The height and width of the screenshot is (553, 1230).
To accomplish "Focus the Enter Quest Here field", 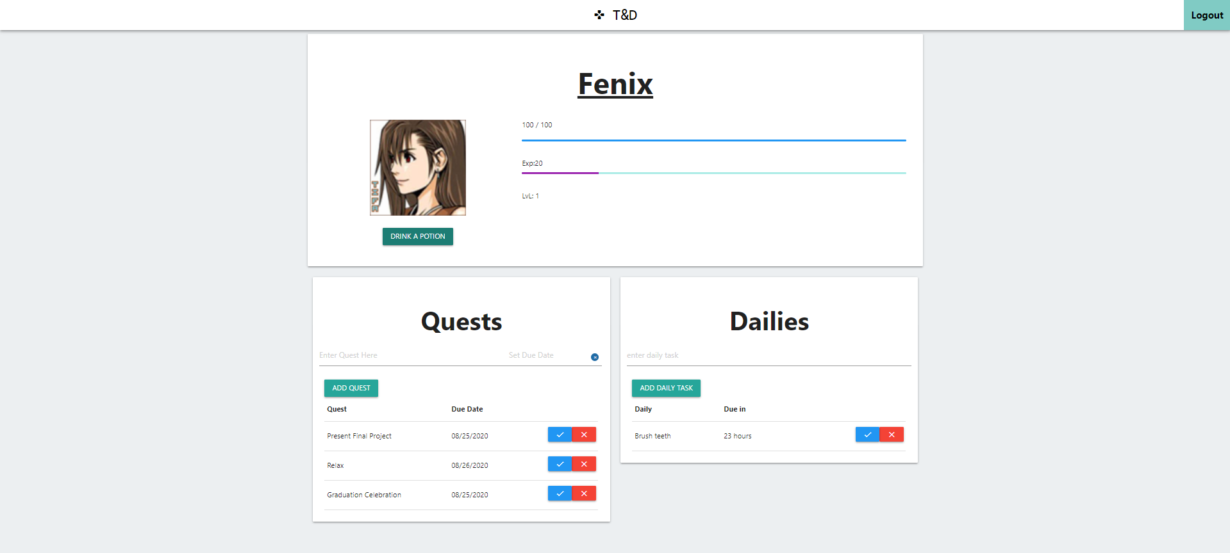I will click(x=410, y=355).
